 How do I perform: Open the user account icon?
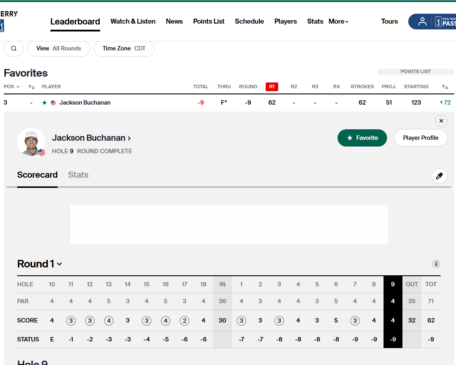pos(422,22)
